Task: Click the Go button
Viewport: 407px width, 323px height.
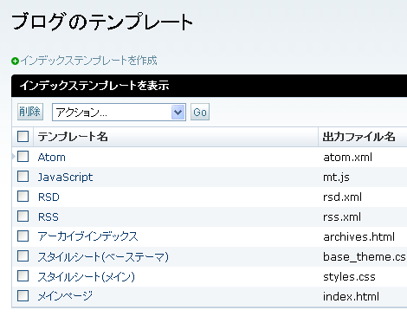Action: 200,112
